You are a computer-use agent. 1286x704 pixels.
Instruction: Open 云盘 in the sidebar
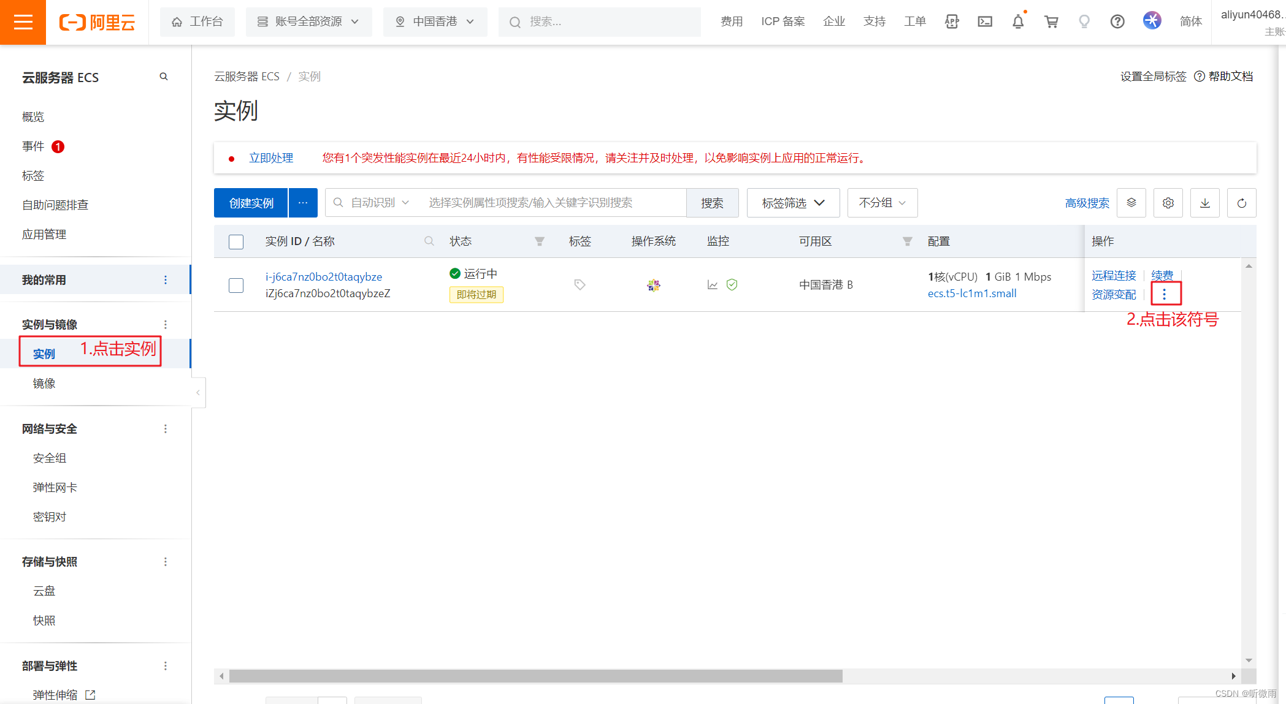44,591
